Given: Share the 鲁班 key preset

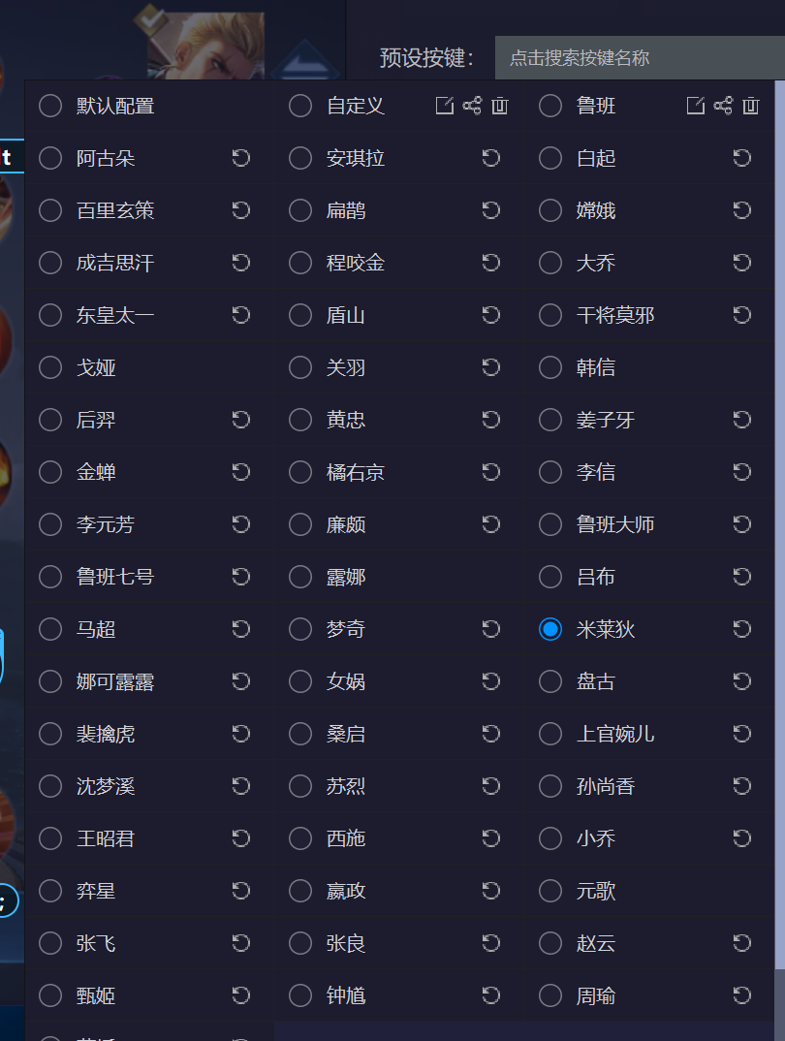Looking at the screenshot, I should 723,106.
